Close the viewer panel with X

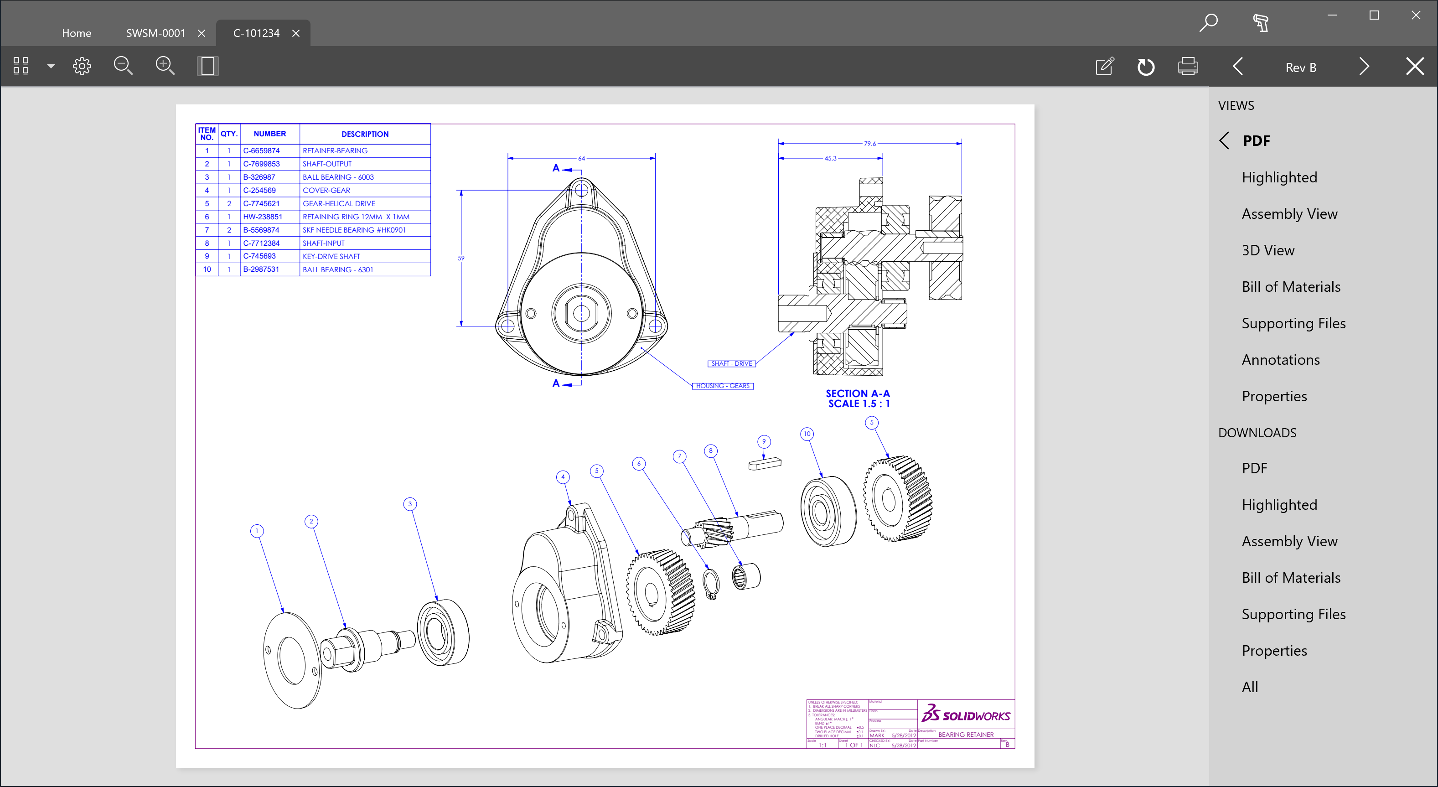pyautogui.click(x=1415, y=67)
